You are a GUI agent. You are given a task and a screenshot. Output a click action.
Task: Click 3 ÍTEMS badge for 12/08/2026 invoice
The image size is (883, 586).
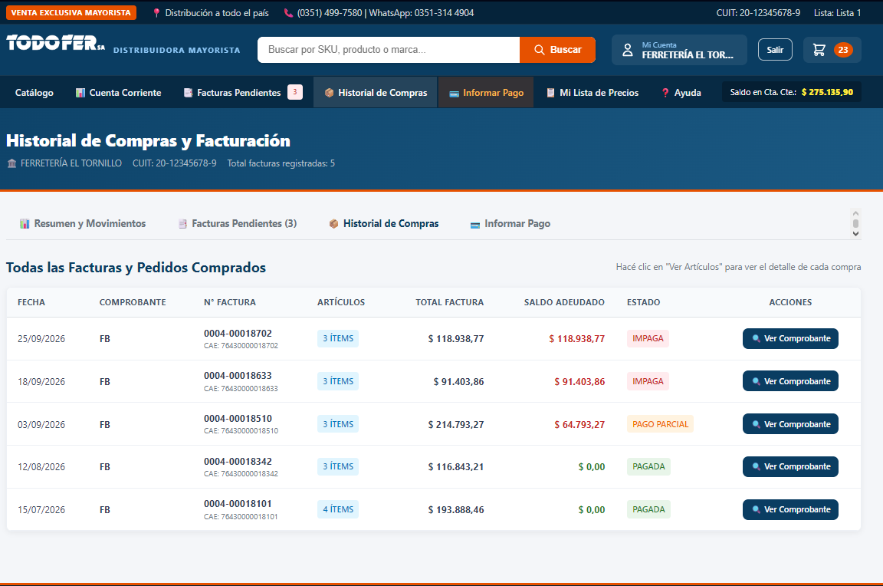pyautogui.click(x=338, y=466)
